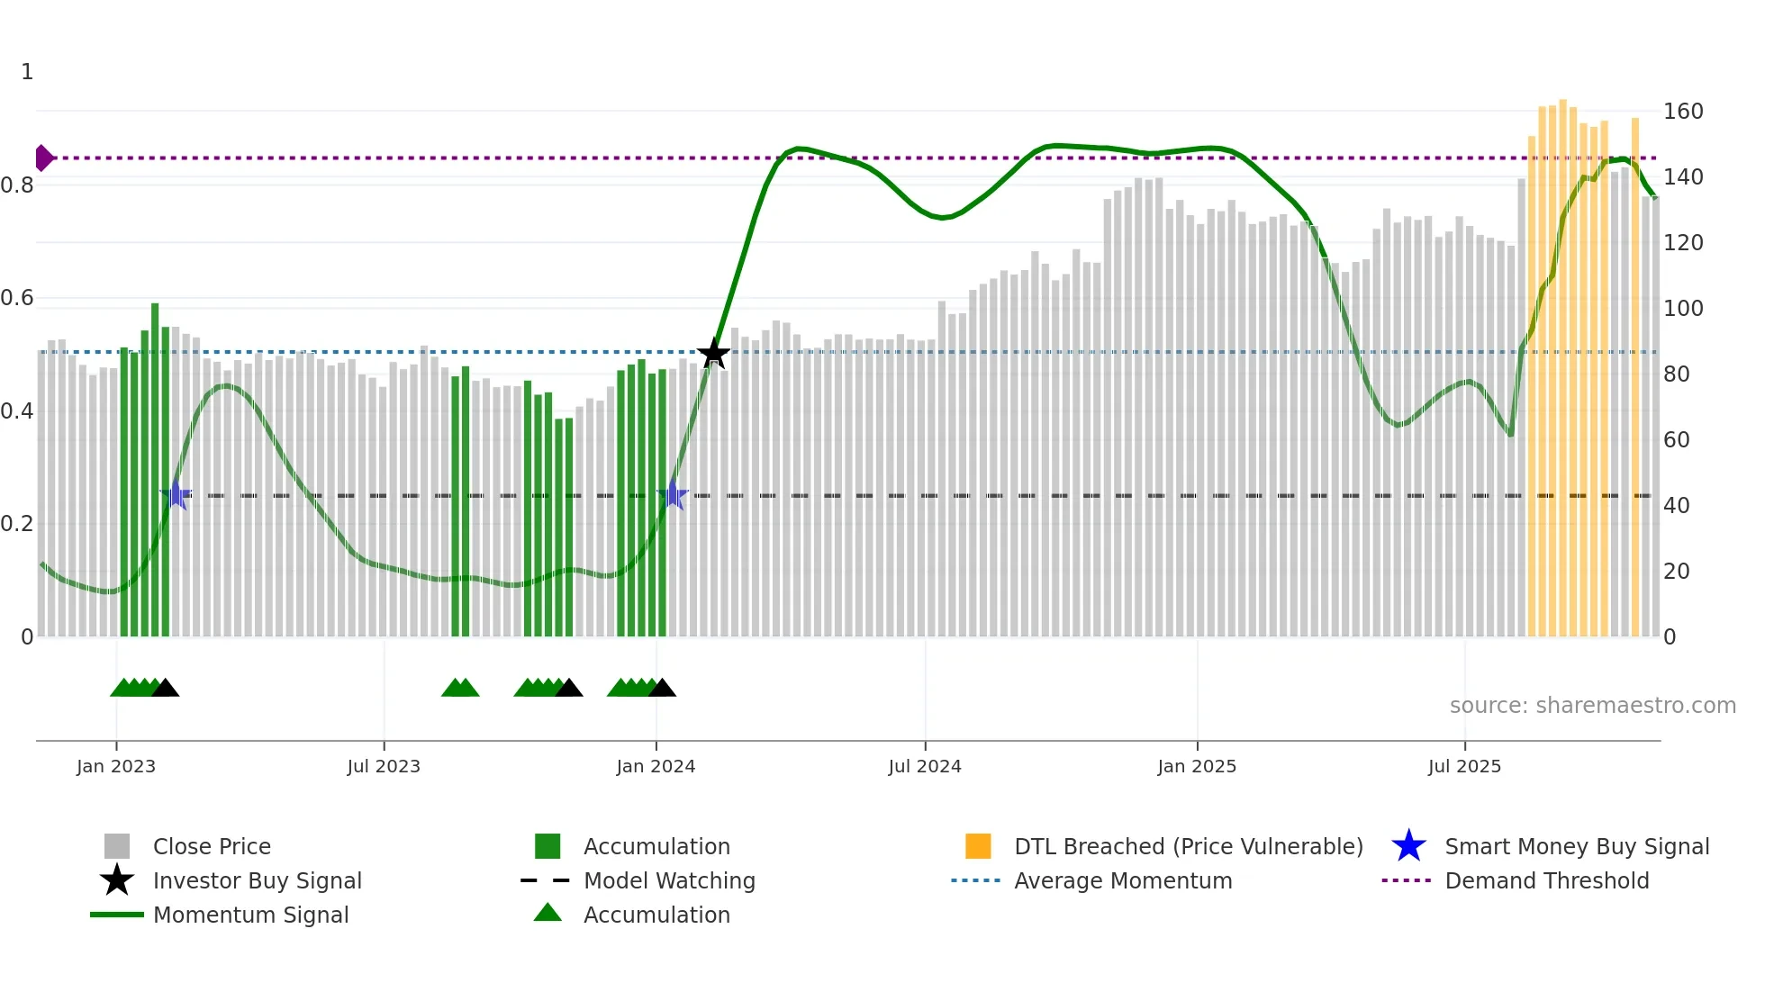Click the Jan 2025 x-axis label
Image resolution: width=1765 pixels, height=992 pixels.
click(x=1197, y=766)
